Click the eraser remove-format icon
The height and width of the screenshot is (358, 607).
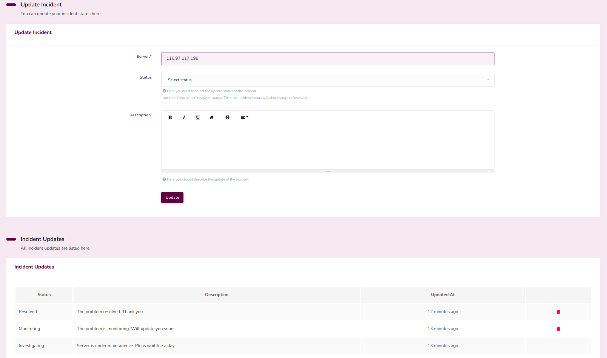[212, 117]
